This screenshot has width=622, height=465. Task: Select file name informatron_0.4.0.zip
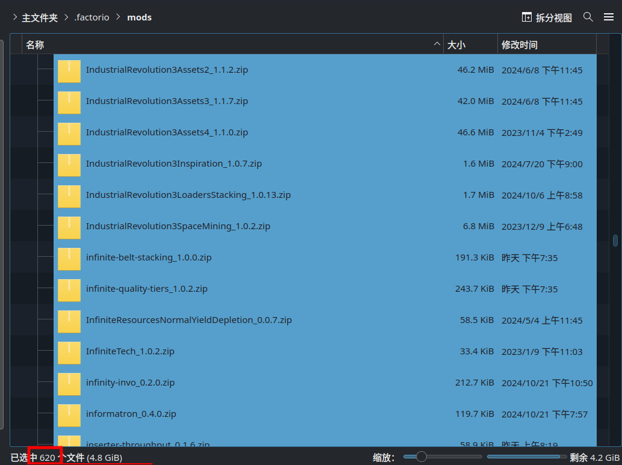pos(131,414)
